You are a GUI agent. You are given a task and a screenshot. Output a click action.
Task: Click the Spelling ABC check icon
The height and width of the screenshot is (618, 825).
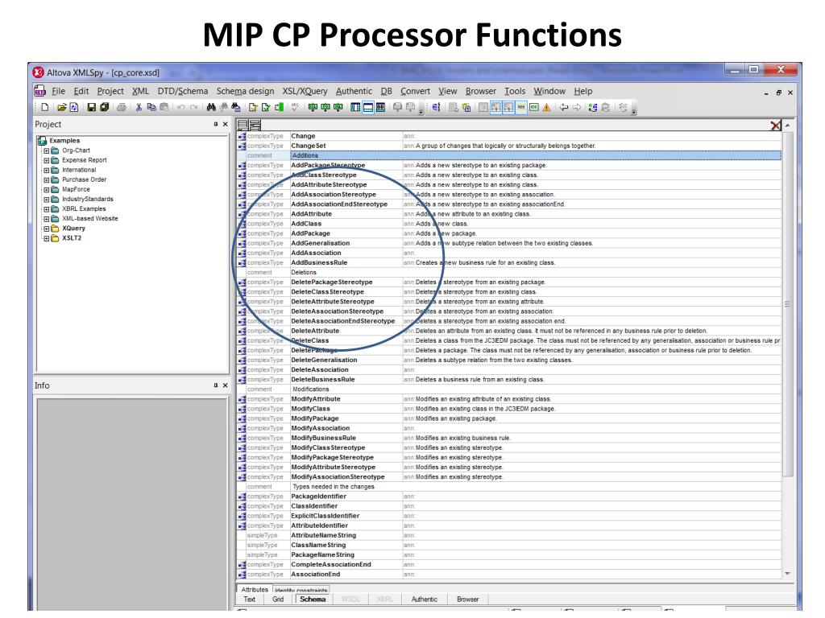pyautogui.click(x=295, y=107)
